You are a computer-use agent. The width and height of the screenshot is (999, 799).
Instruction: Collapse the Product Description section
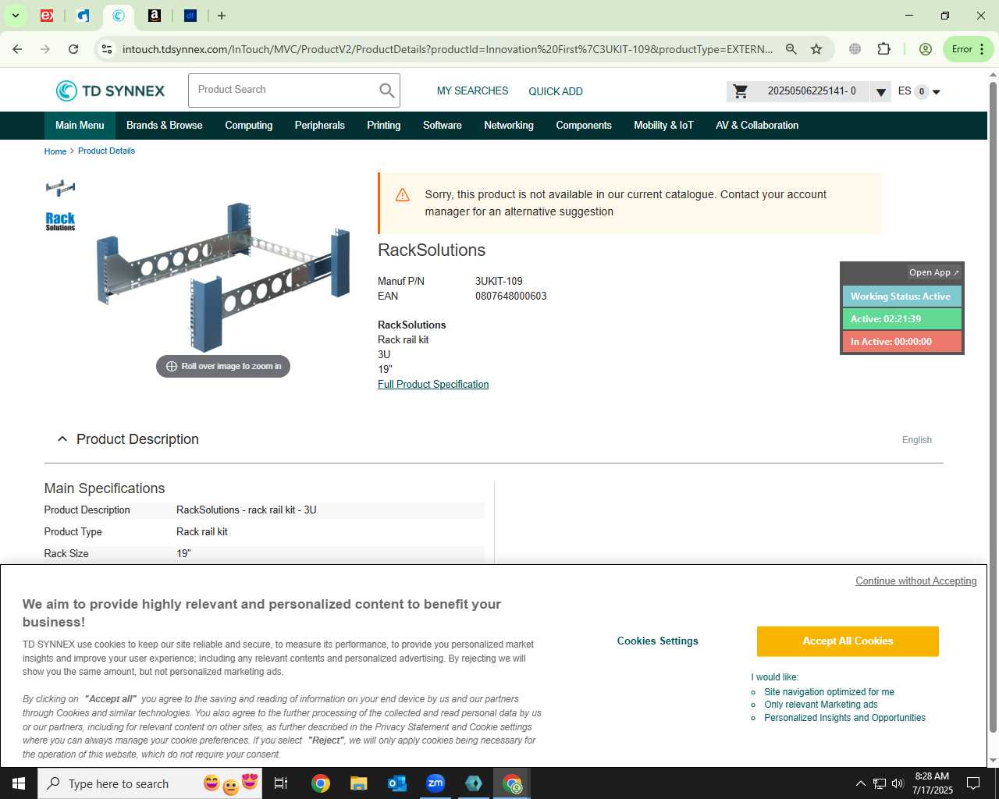(62, 439)
